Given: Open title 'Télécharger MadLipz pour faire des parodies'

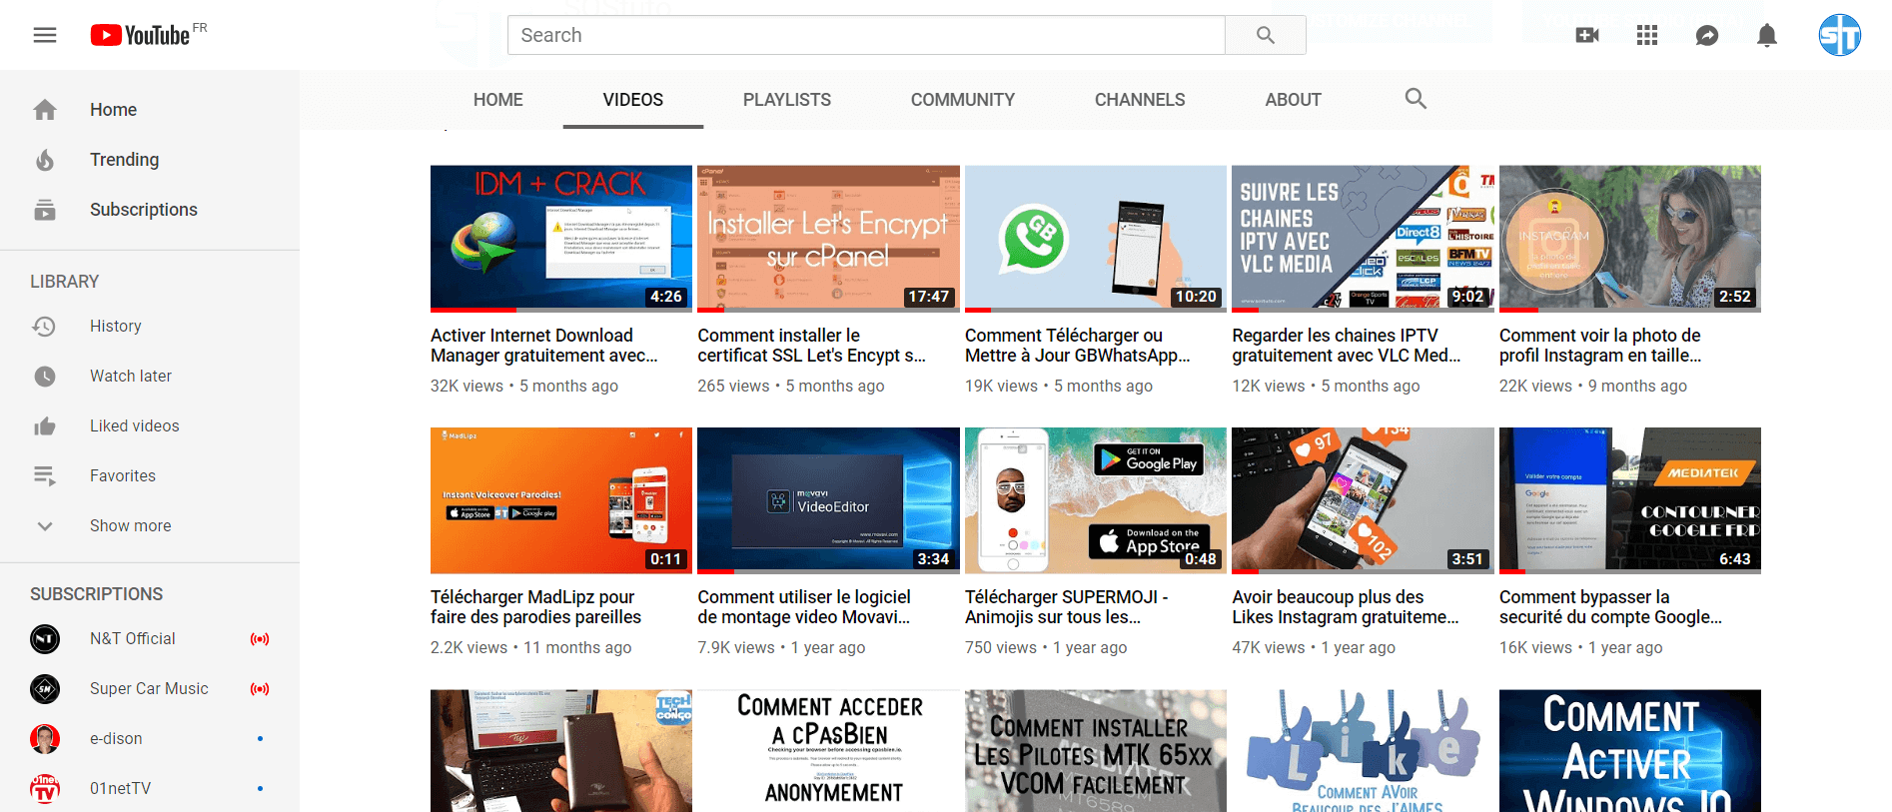Looking at the screenshot, I should click(x=536, y=607).
